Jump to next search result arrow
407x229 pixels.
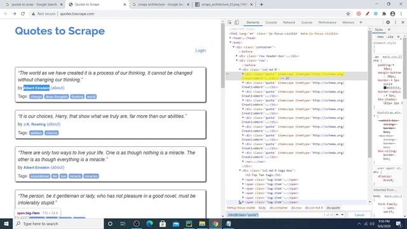click(x=342, y=215)
